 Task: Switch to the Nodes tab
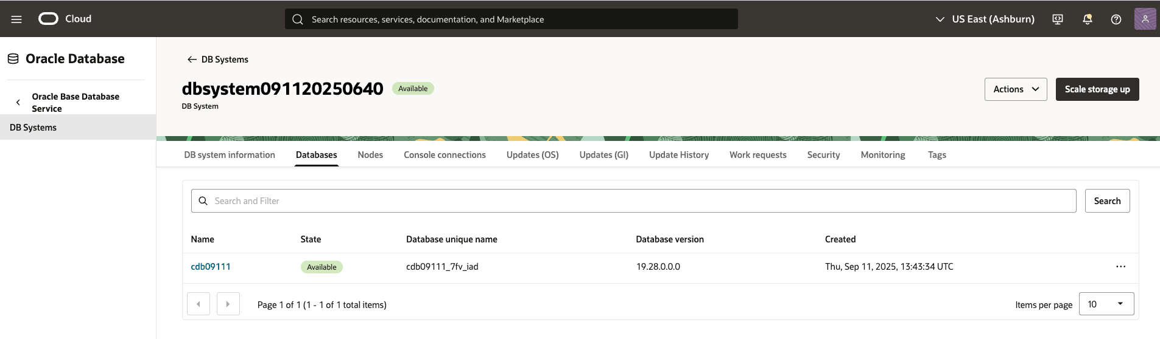click(x=370, y=155)
